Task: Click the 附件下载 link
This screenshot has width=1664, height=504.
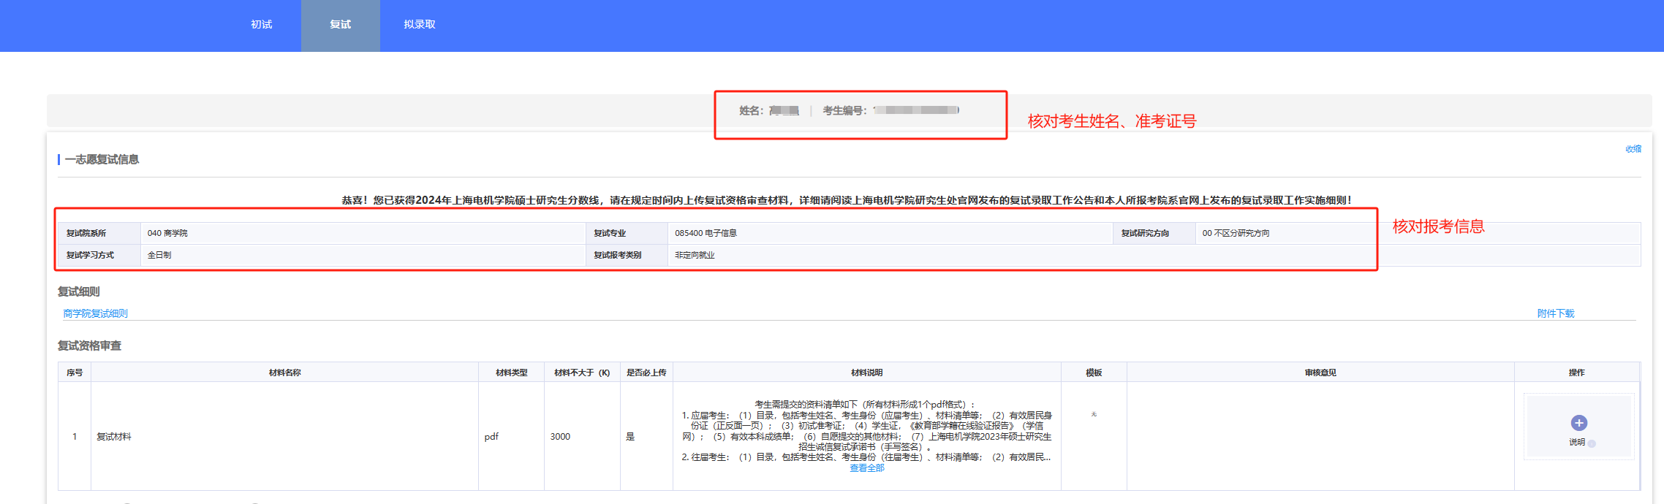Action: click(x=1555, y=313)
